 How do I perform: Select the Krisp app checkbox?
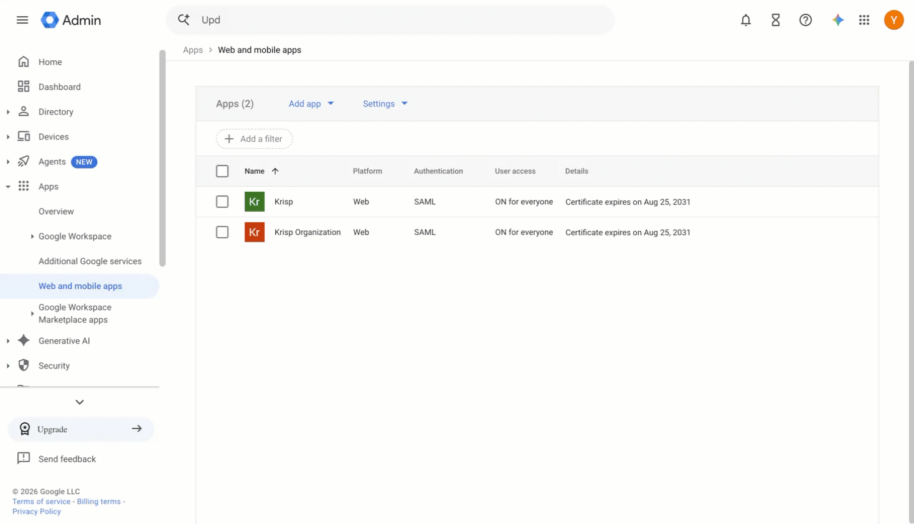[222, 202]
